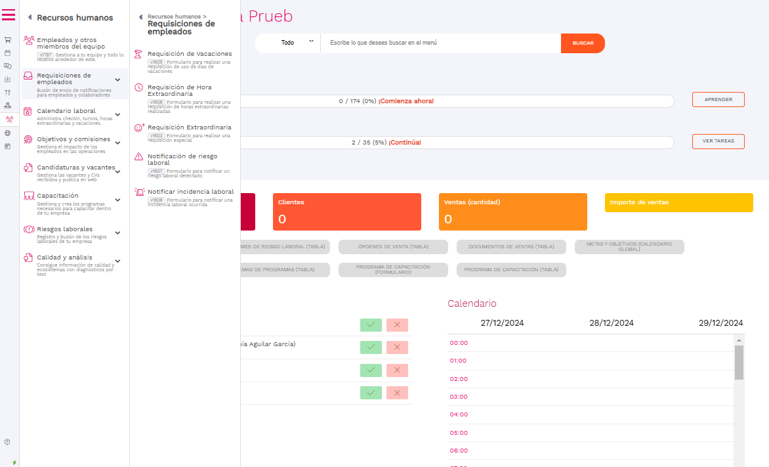Open the hamburger main menu
Screen dimensions: 769x467
tap(9, 15)
